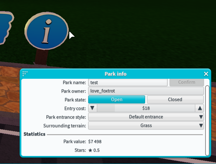216x164 pixels.
Task: Open the Surrounding terrain dropdown
Action: tap(146, 125)
